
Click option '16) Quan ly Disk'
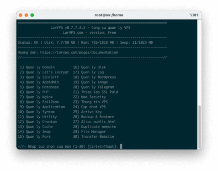89,67
